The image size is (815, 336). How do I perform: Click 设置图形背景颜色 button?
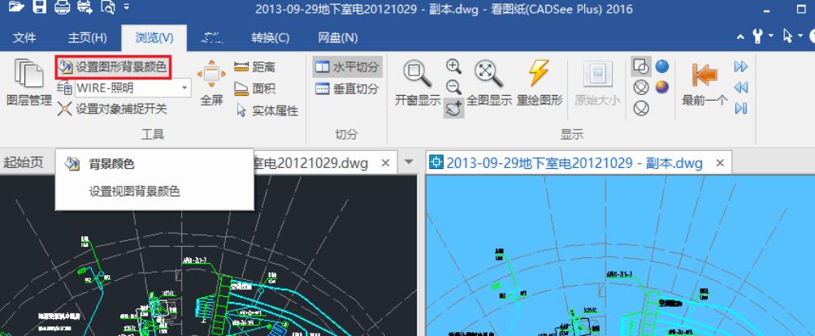tap(113, 67)
